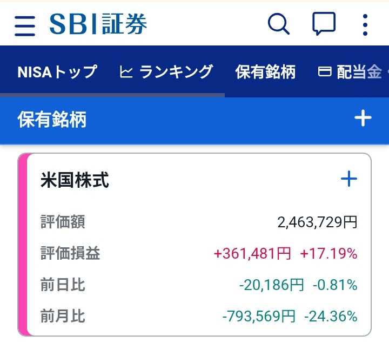Tap the 評価額 2,463,729円 value
Screen dimensions: 389x342
pyautogui.click(x=317, y=222)
